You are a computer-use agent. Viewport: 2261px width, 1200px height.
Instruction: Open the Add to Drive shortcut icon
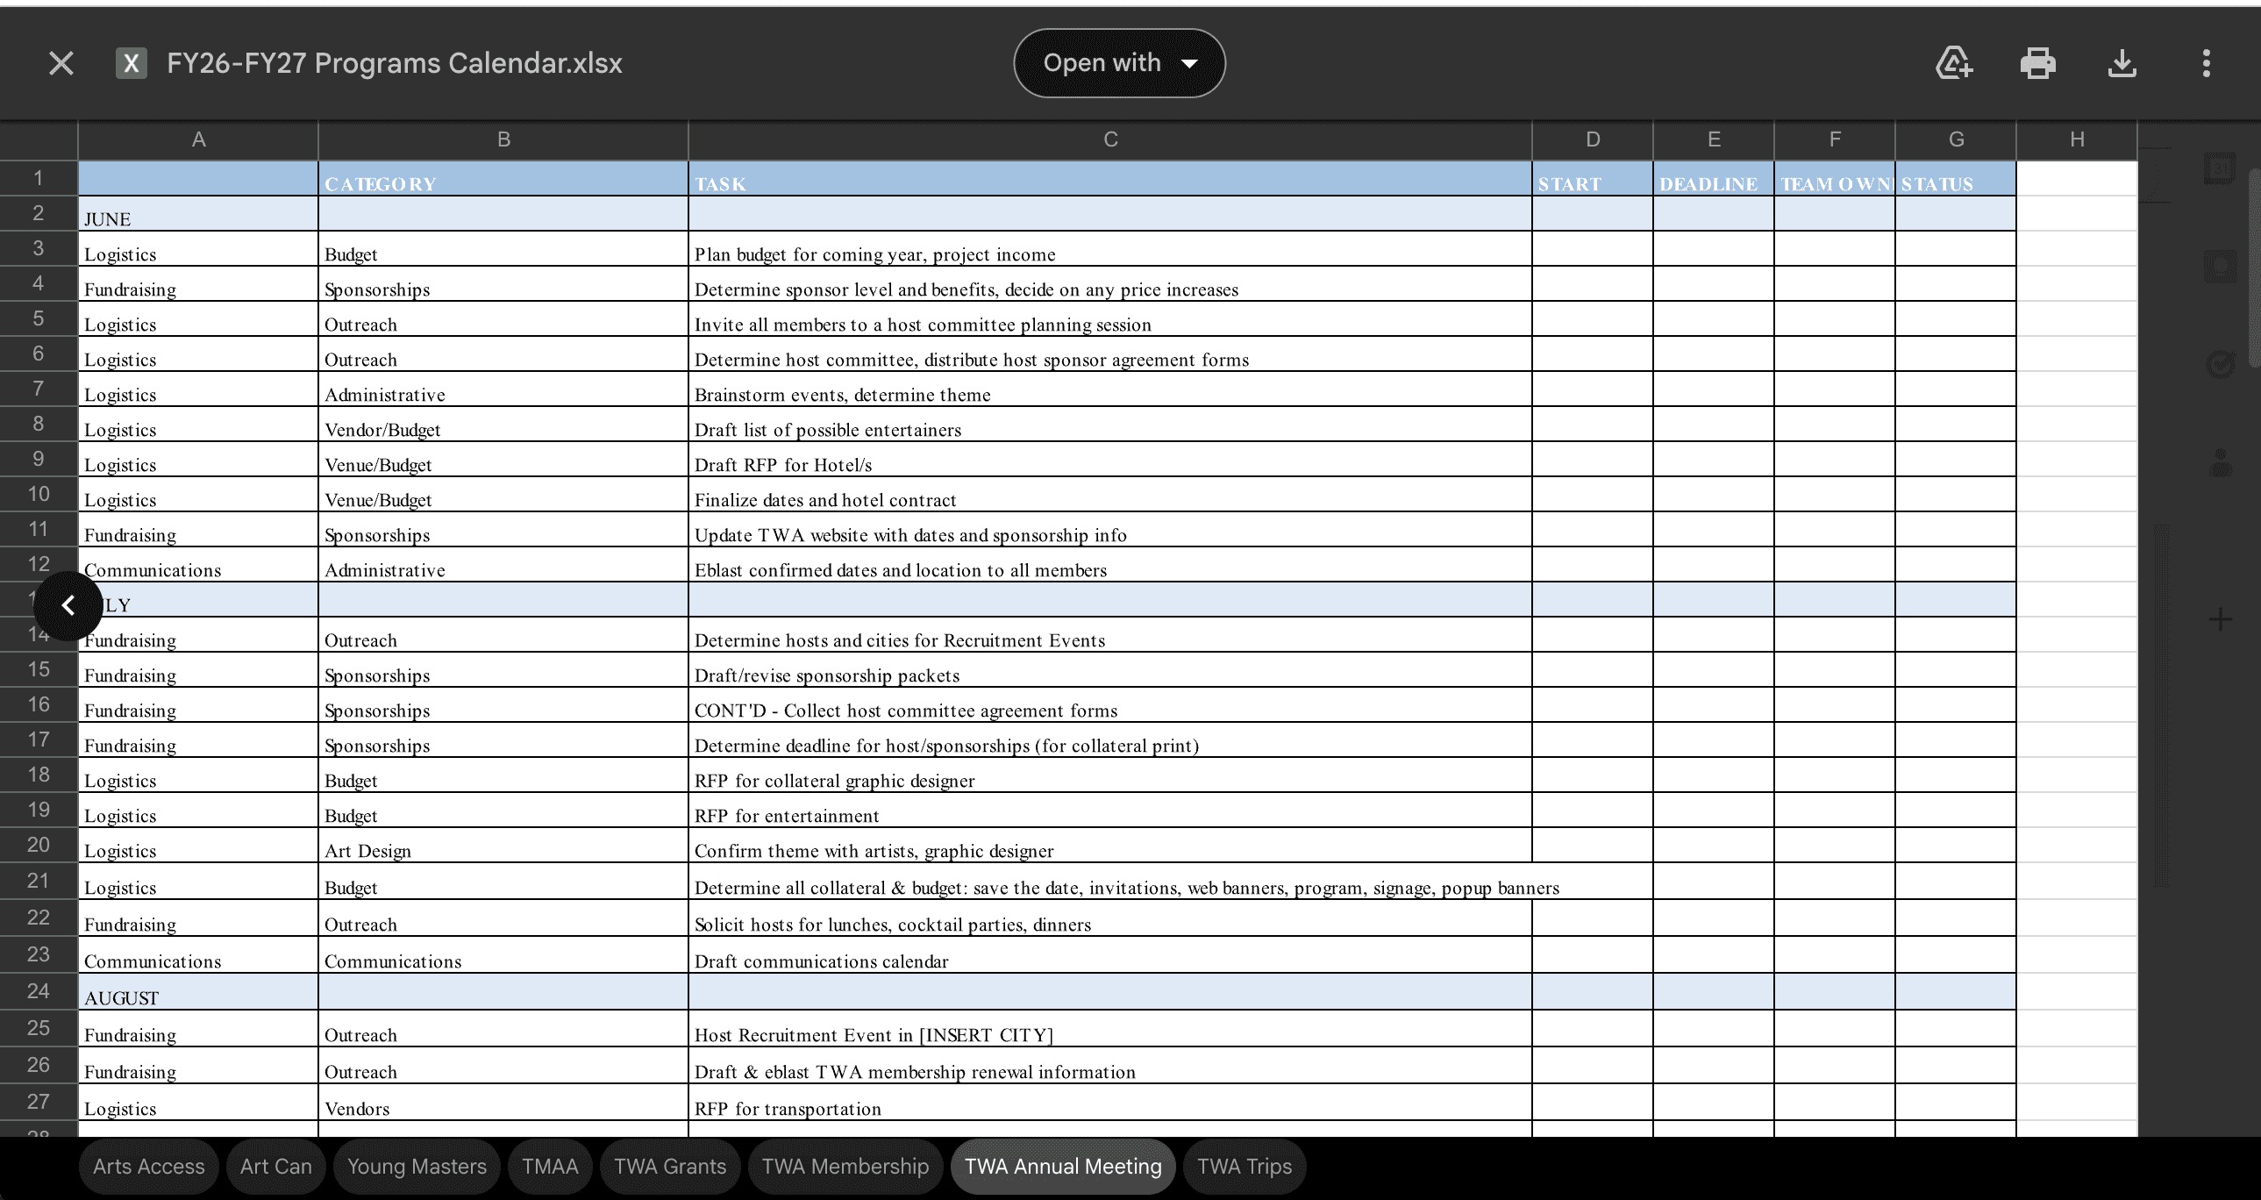[x=1954, y=63]
